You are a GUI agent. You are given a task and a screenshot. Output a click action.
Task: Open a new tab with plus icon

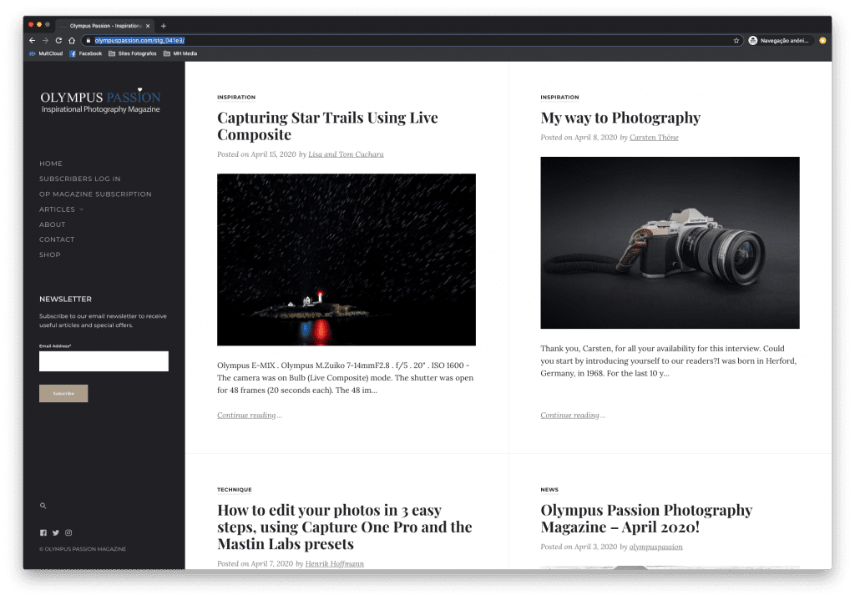163,26
